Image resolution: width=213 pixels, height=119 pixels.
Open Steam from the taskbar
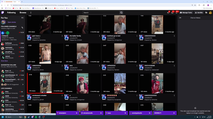click(29, 117)
